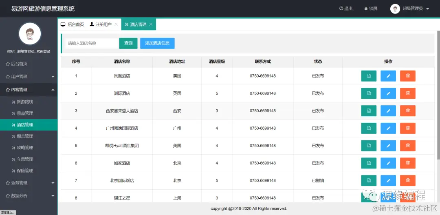View details of 凯悦Hyatt酒店集团
This screenshot has height=215, width=440.
[x=368, y=146]
